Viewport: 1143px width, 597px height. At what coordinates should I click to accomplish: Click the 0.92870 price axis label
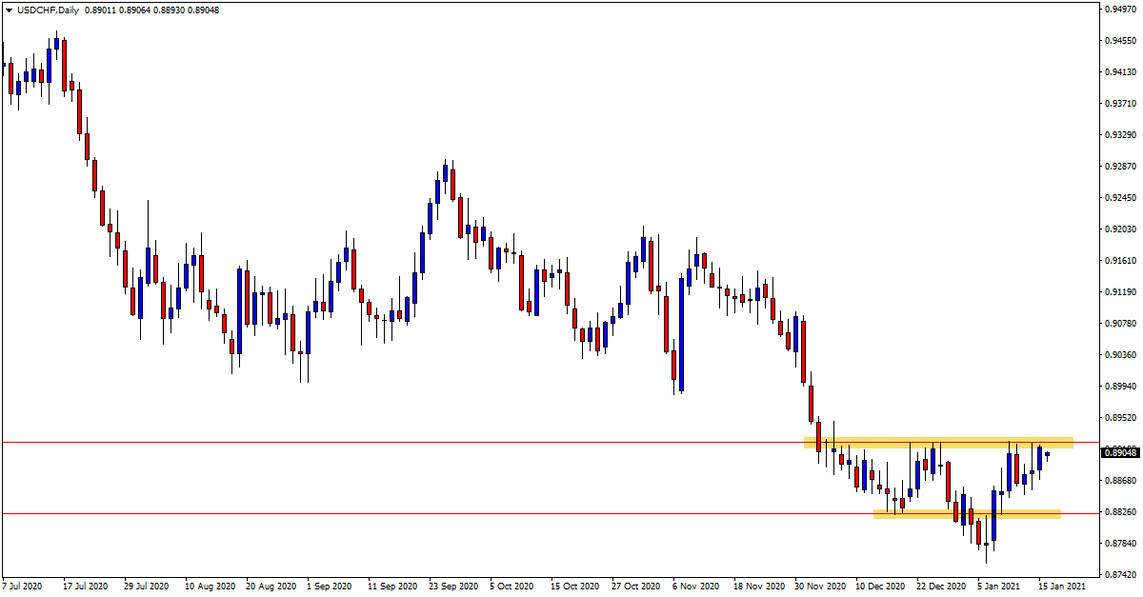tap(1119, 167)
